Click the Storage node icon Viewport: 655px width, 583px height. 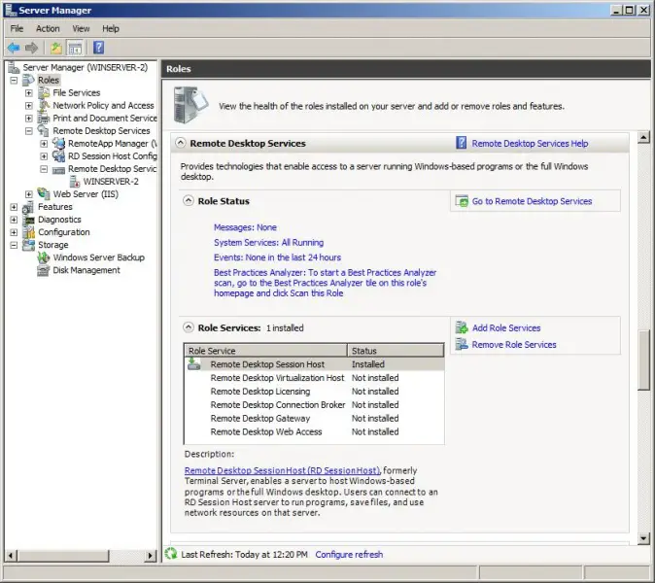tap(28, 245)
